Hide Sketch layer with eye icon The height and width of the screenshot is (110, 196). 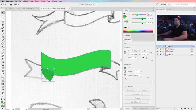(157, 54)
